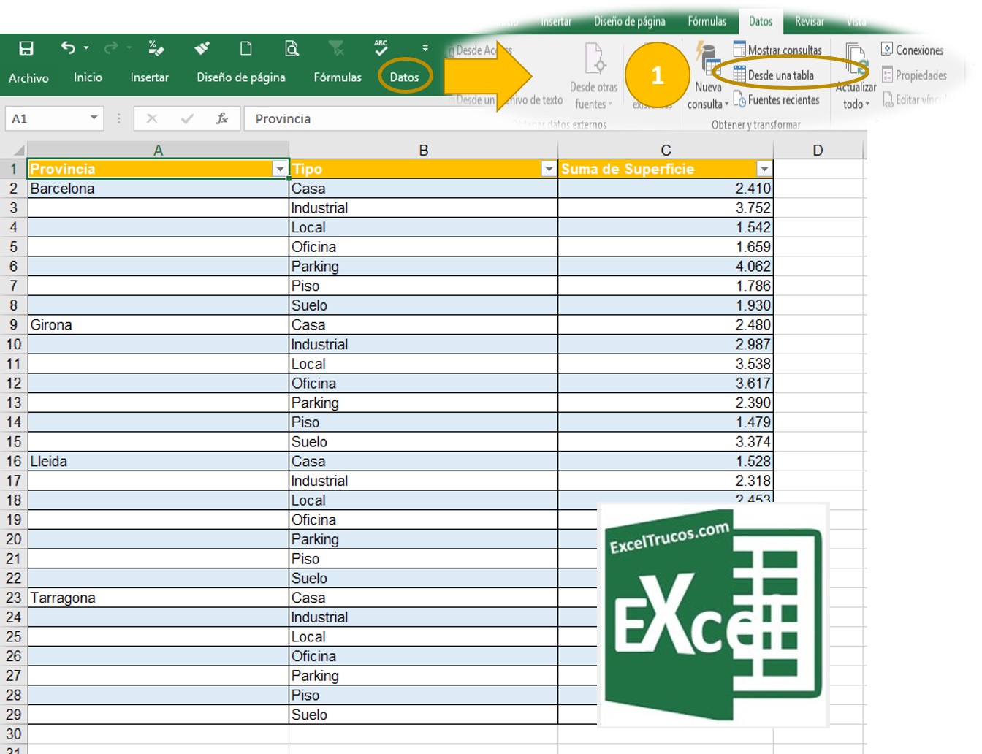Click the Save icon in quick access toolbar
This screenshot has height=754, width=982.
coord(26,49)
